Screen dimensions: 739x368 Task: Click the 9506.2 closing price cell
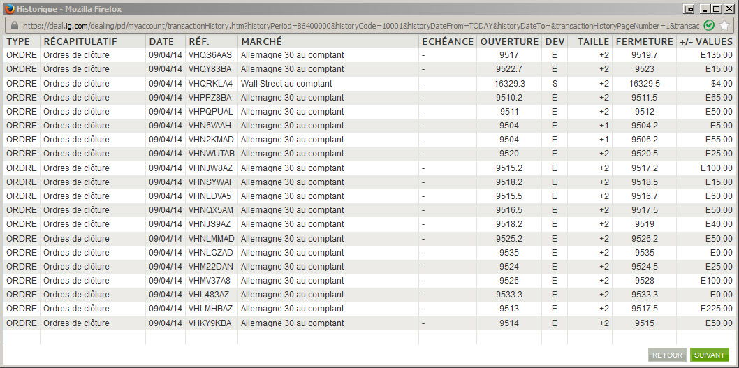coord(644,140)
